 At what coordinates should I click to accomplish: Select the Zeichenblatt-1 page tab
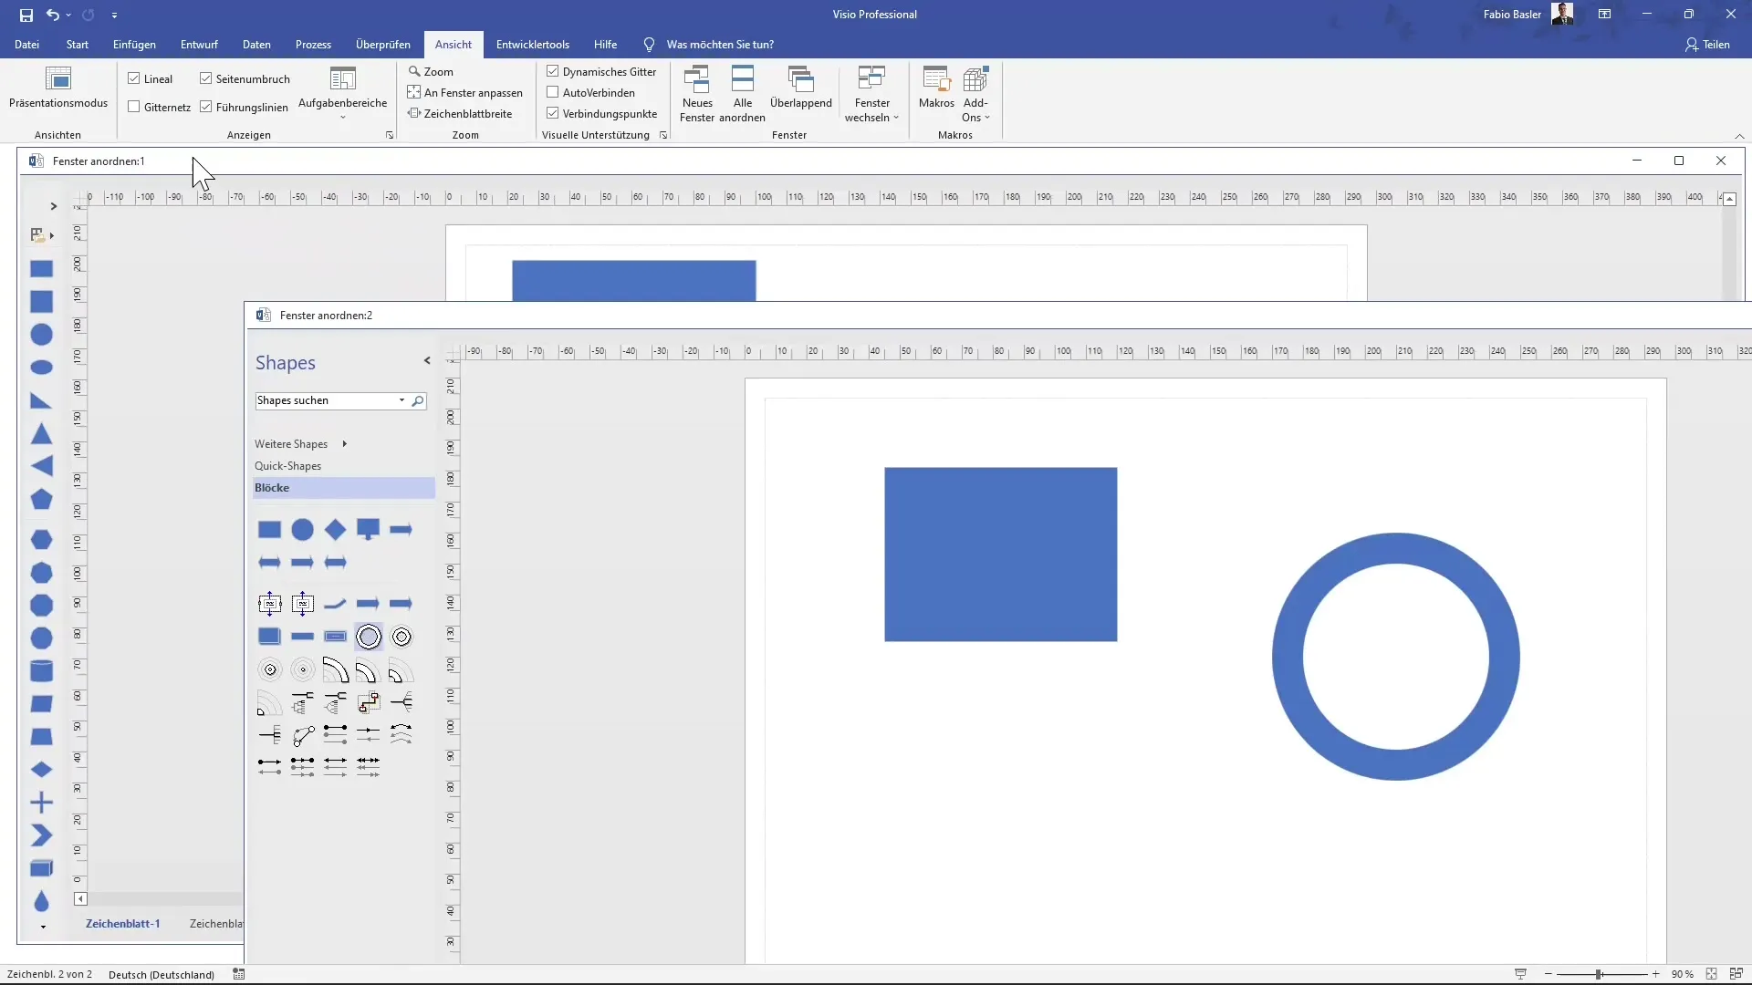tap(123, 924)
